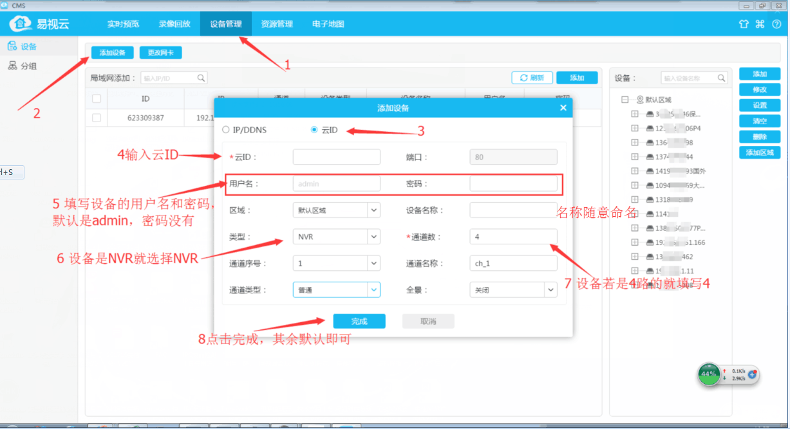Click the device icon beside 136…98
The image size is (790, 429).
pyautogui.click(x=650, y=142)
